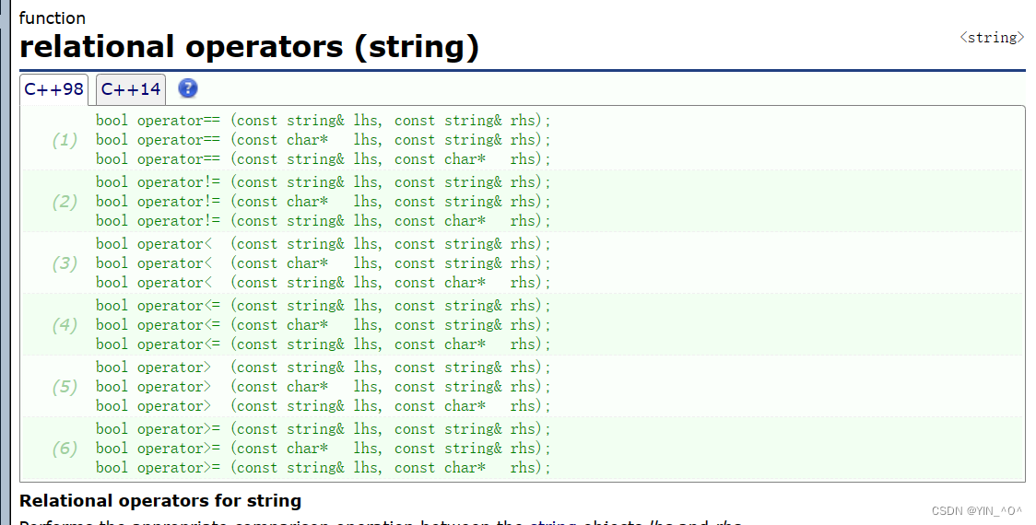Click operator< with const char* rhs
The width and height of the screenshot is (1036, 525).
pos(323,283)
